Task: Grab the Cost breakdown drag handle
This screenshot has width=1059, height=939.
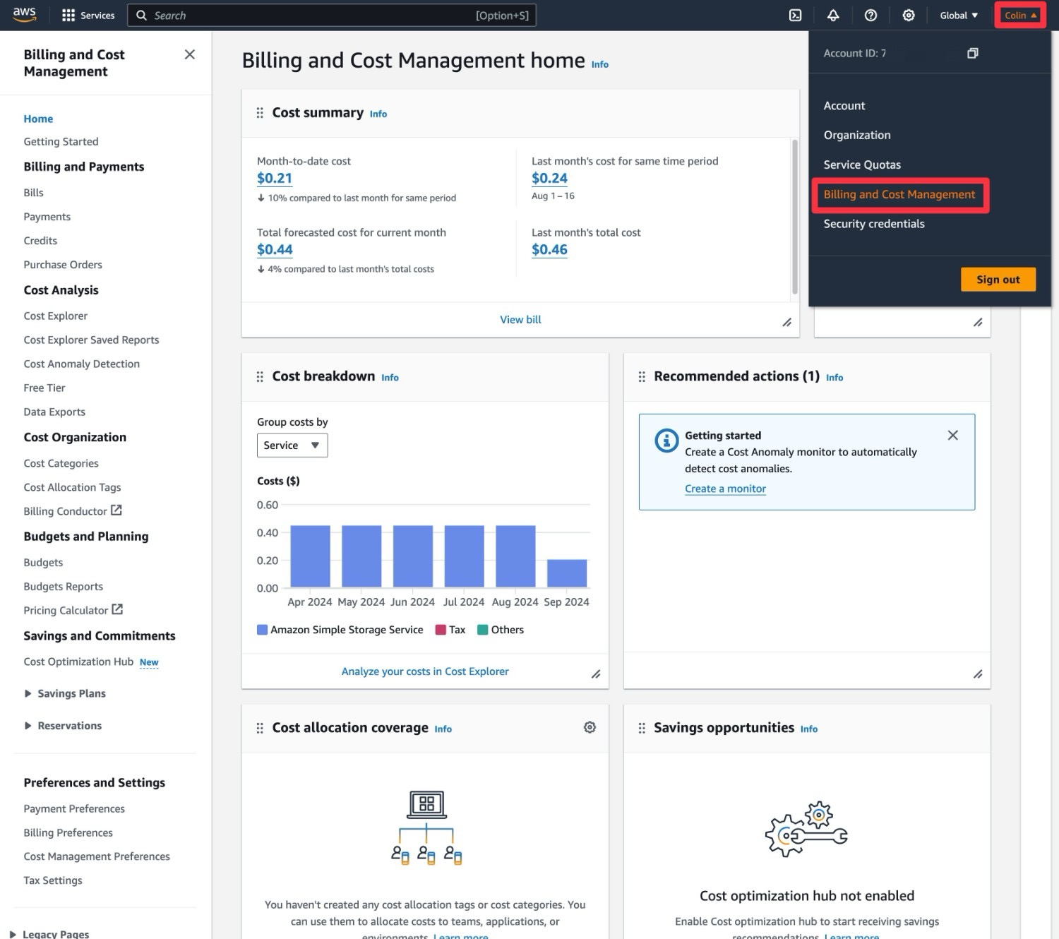Action: tap(260, 377)
